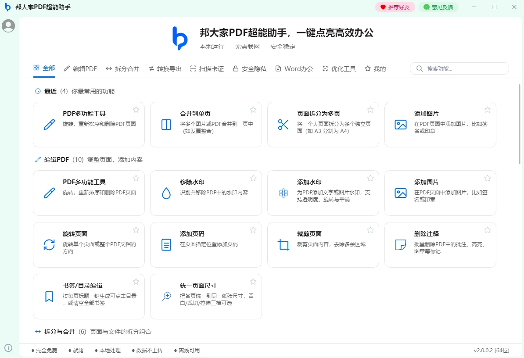Click the app logo in the header banner
Screen dimensions: 524x358
click(180, 39)
